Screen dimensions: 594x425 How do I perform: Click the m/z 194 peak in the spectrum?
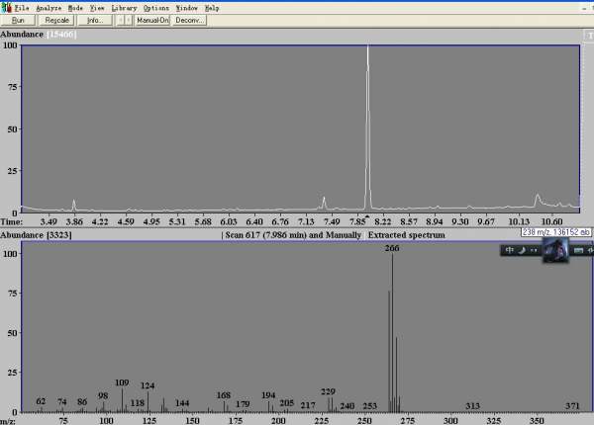pos(268,406)
